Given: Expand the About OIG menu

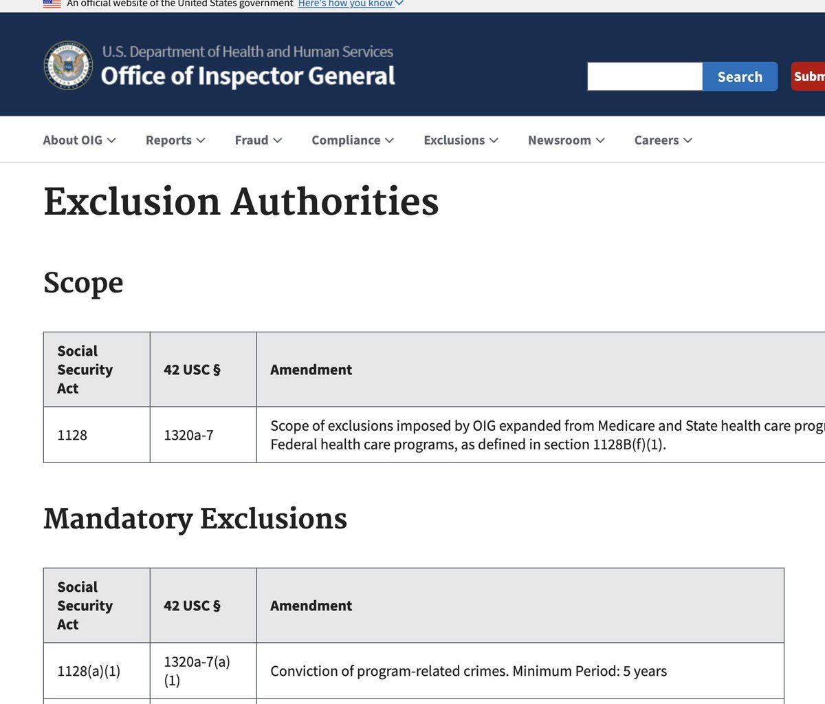Looking at the screenshot, I should pyautogui.click(x=79, y=140).
